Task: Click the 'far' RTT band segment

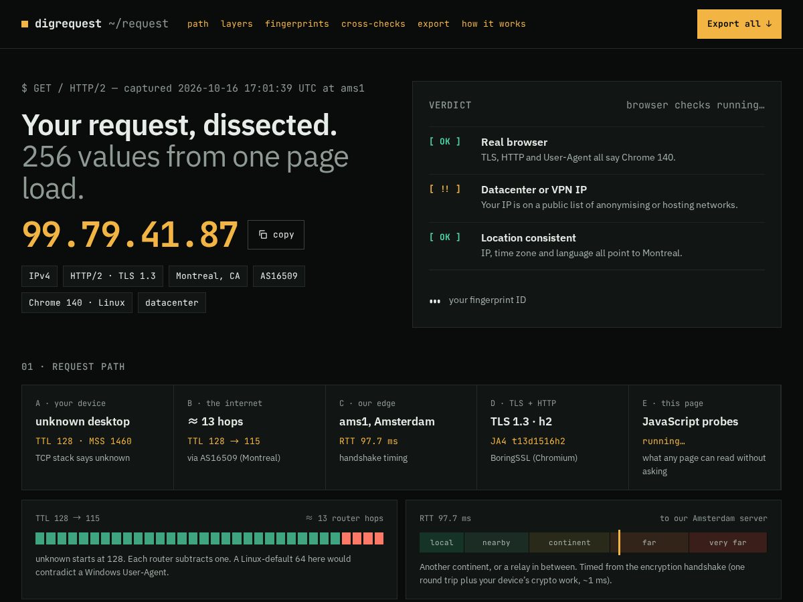Action: pos(650,542)
